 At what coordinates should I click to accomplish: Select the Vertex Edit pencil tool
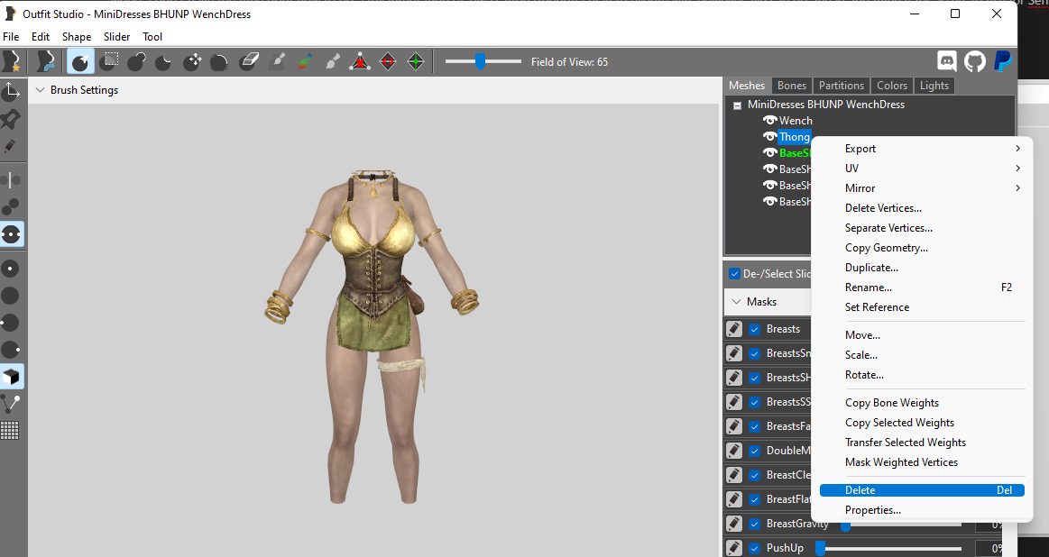[10, 146]
